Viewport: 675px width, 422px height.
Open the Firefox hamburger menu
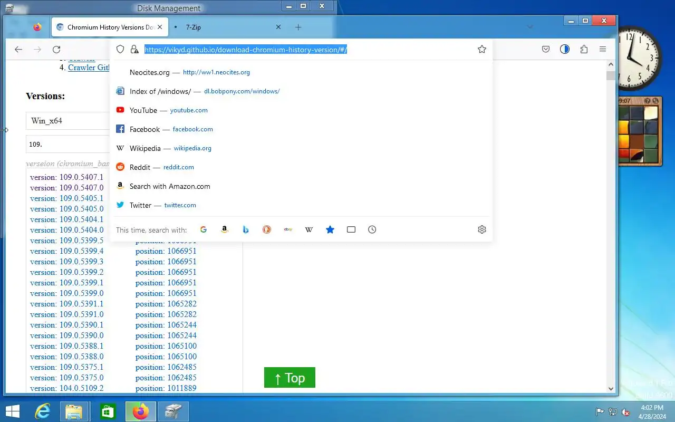pos(603,50)
